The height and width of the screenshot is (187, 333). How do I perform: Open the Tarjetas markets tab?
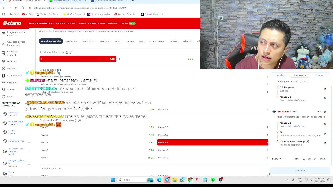130,41
